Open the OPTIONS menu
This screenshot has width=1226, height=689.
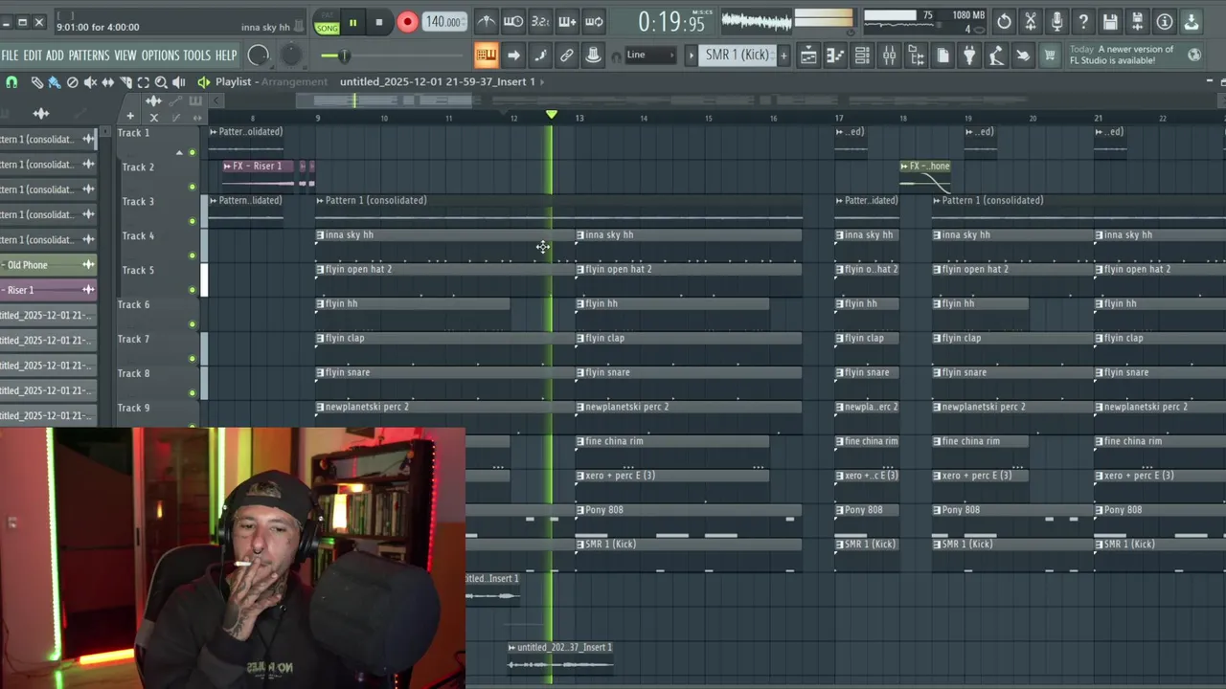(x=160, y=56)
